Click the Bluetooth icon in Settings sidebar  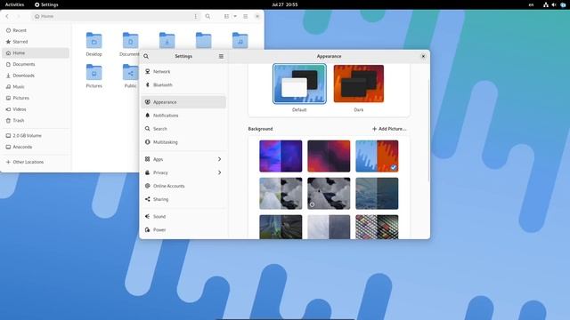pyautogui.click(x=147, y=85)
